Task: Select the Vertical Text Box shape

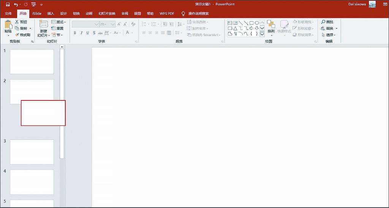Action: point(235,23)
